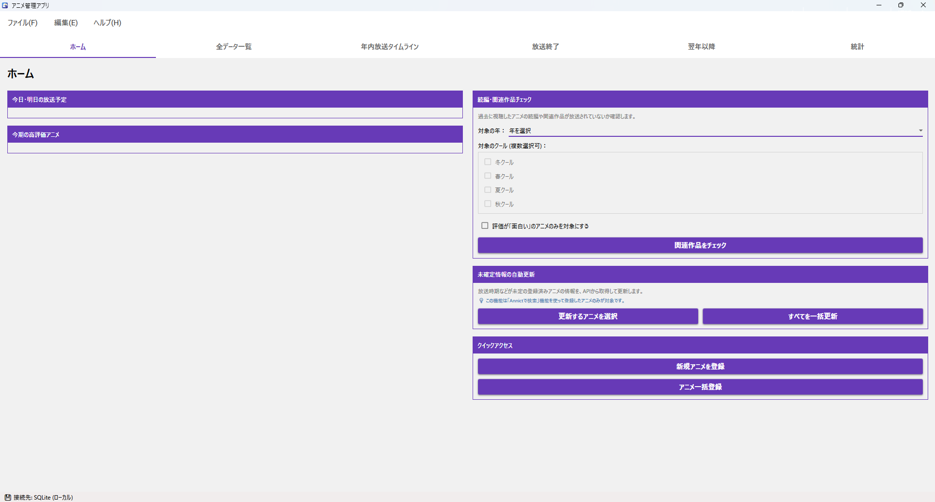
Task: Click the 対象のクール (複数選択可) label
Action: [512, 146]
